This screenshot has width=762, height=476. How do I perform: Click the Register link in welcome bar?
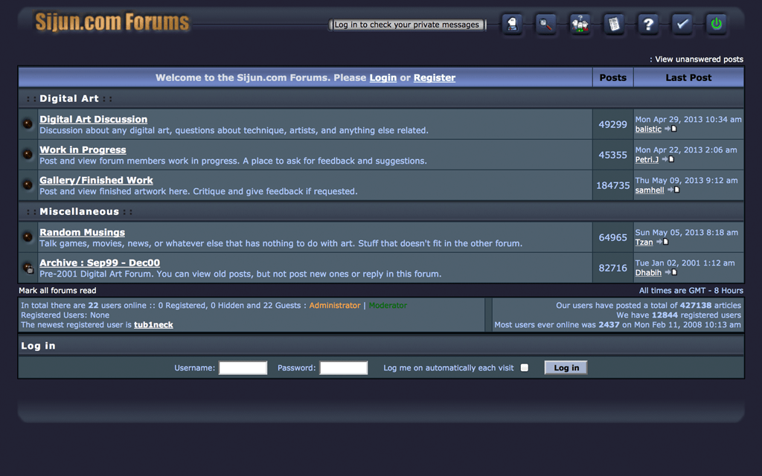[x=434, y=77]
